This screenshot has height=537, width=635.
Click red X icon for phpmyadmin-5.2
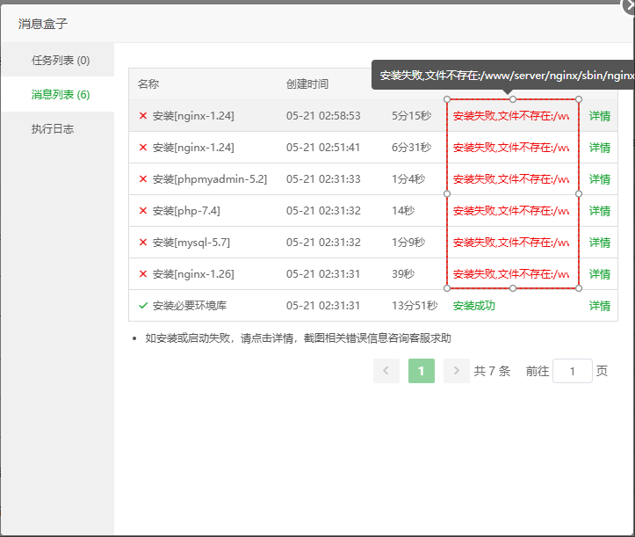pos(143,178)
